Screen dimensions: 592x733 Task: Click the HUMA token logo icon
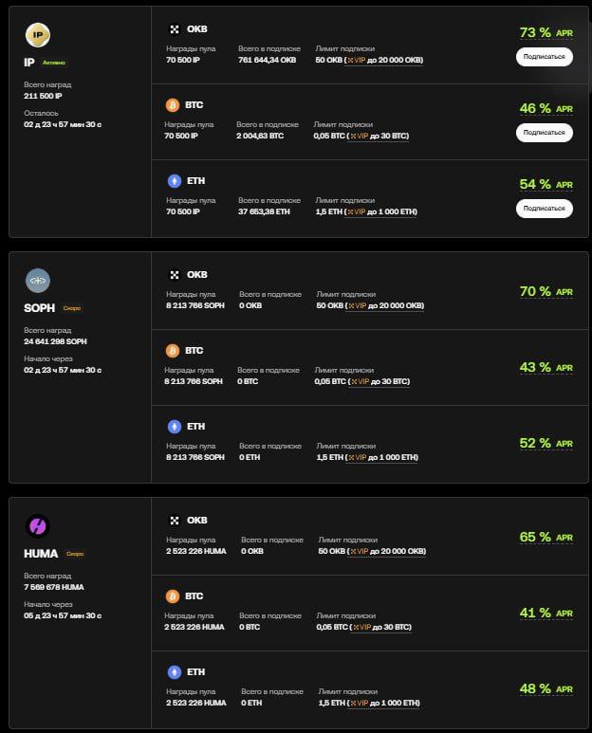click(38, 526)
